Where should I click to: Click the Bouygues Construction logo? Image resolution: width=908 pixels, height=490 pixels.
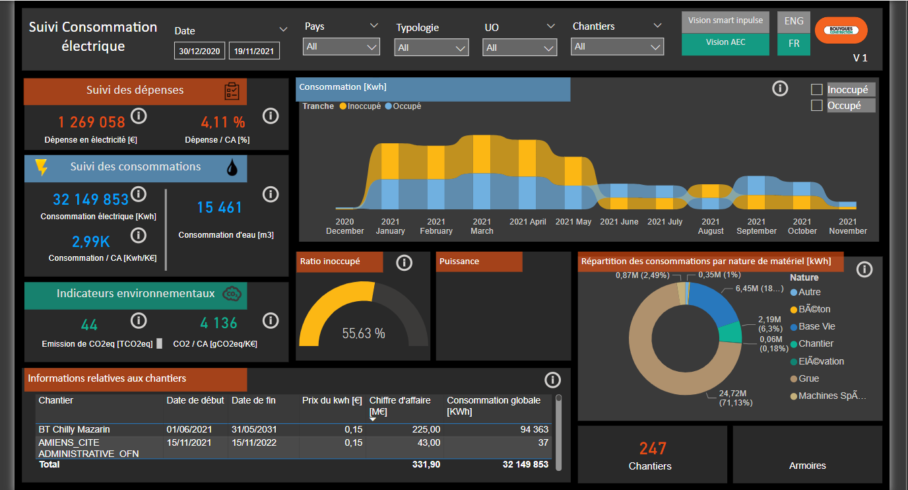[841, 30]
